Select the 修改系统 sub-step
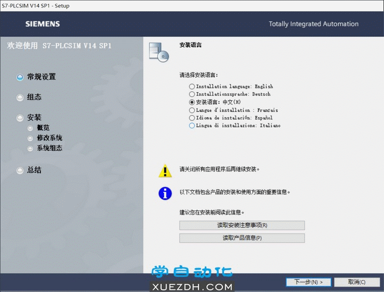Screen dimensions: 384x292 coord(45,138)
